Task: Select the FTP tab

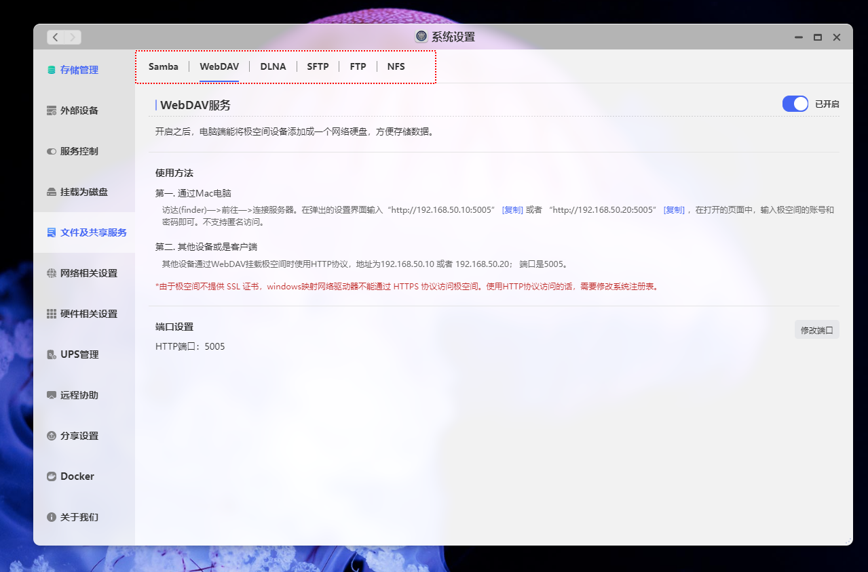Action: click(358, 66)
